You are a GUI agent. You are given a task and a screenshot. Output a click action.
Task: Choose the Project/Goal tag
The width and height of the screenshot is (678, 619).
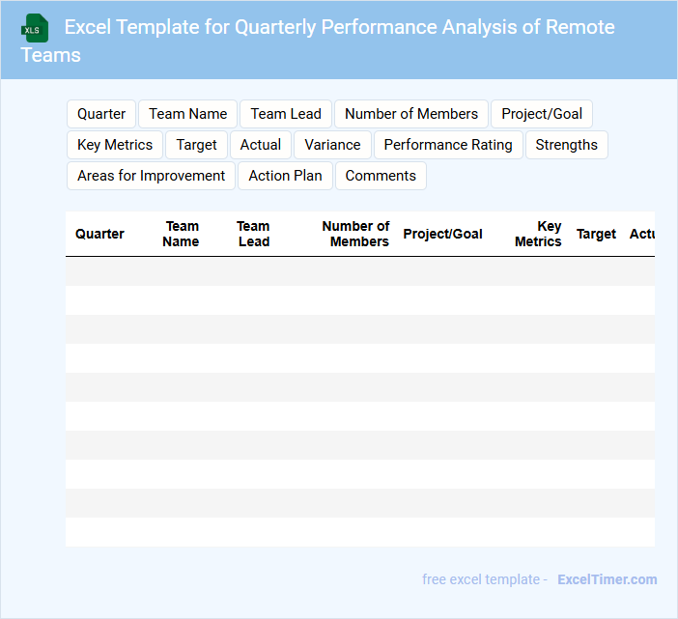point(542,114)
